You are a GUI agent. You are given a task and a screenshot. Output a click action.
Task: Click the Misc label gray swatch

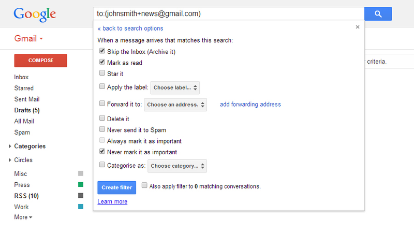81,173
